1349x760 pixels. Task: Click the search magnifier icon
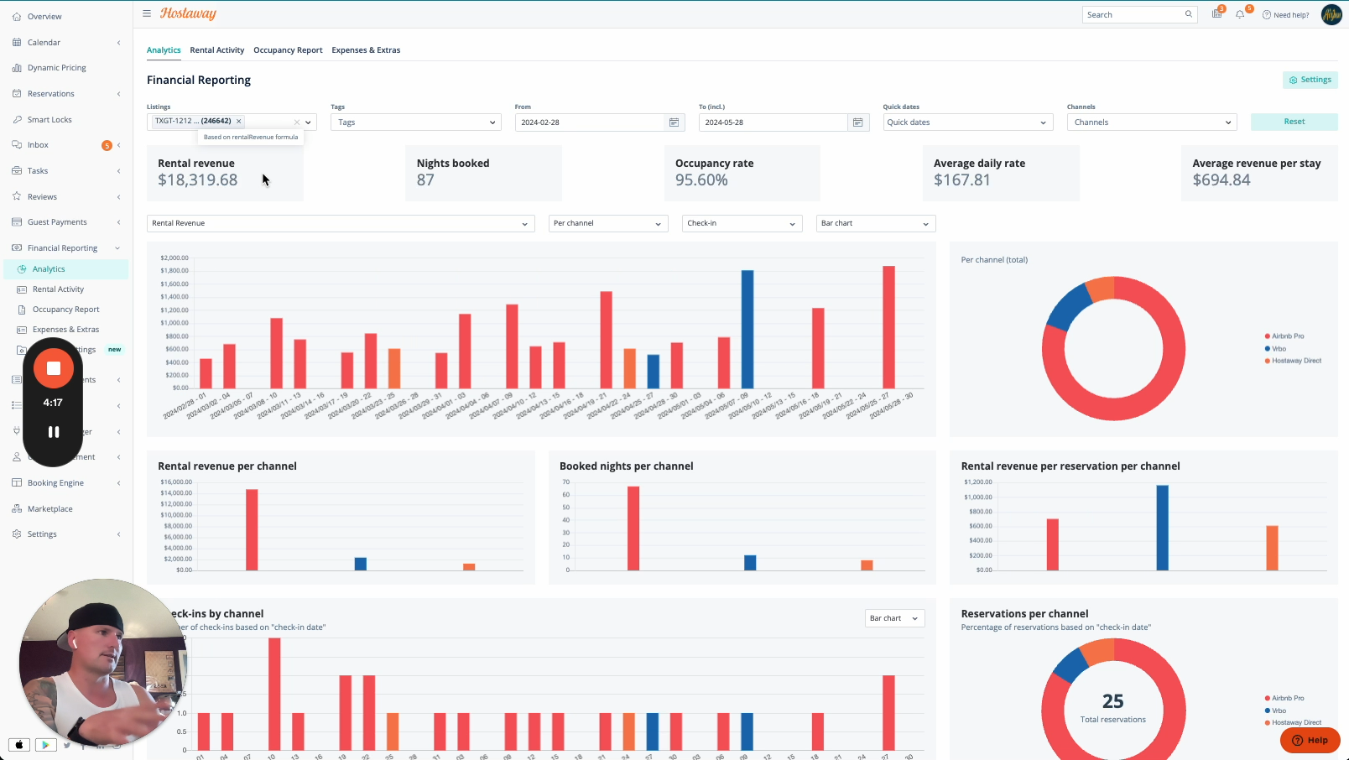point(1188,14)
